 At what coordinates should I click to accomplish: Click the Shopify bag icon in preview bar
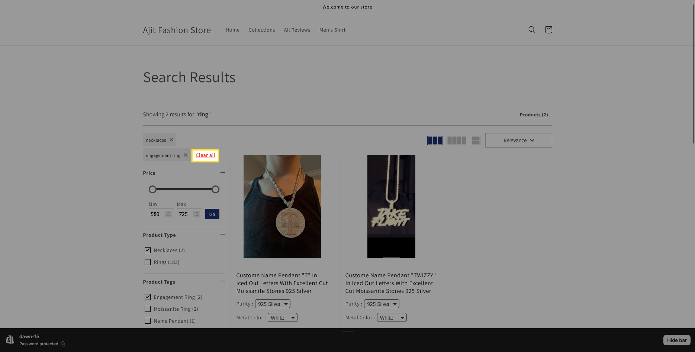point(10,340)
